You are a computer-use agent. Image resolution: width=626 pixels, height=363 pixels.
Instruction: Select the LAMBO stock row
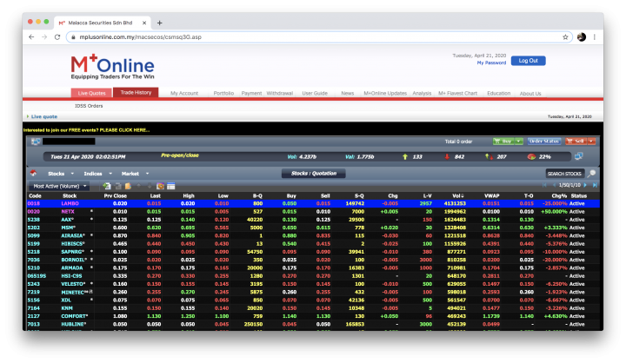pyautogui.click(x=313, y=203)
